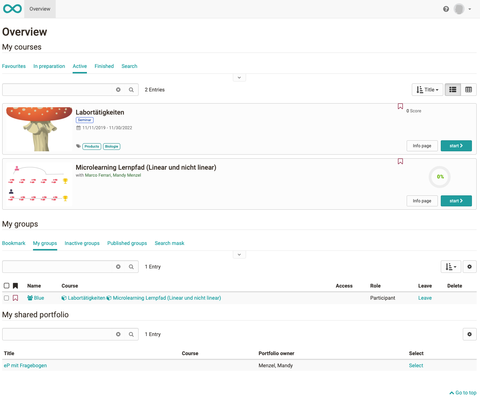This screenshot has width=480, height=397.
Task: Click the 0% progress circle
Action: click(x=439, y=177)
